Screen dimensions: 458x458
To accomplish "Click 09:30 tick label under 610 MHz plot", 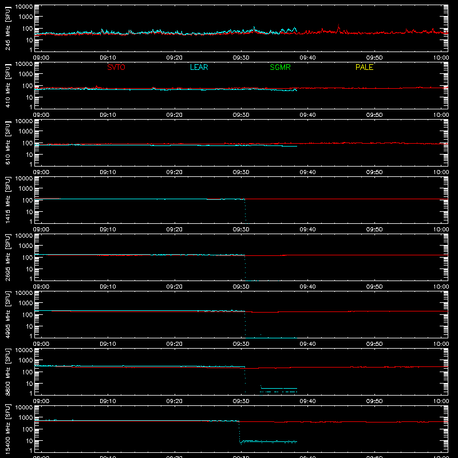I will pos(241,172).
